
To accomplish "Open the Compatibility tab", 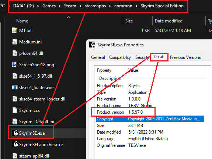I will [x=120, y=57].
